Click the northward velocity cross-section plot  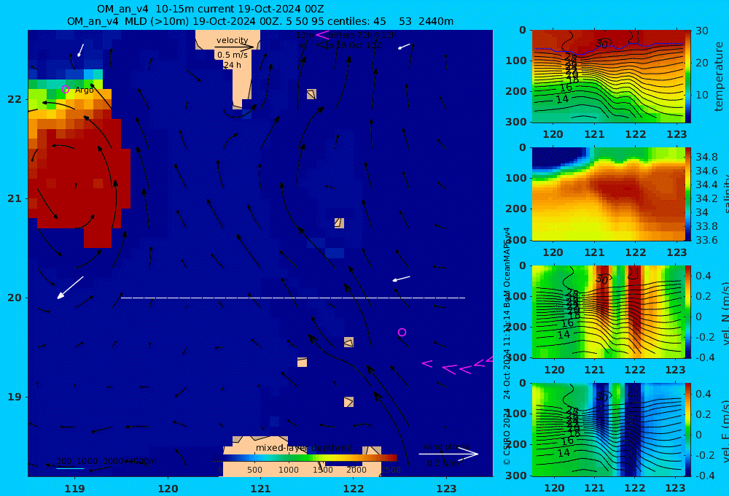pyautogui.click(x=608, y=311)
